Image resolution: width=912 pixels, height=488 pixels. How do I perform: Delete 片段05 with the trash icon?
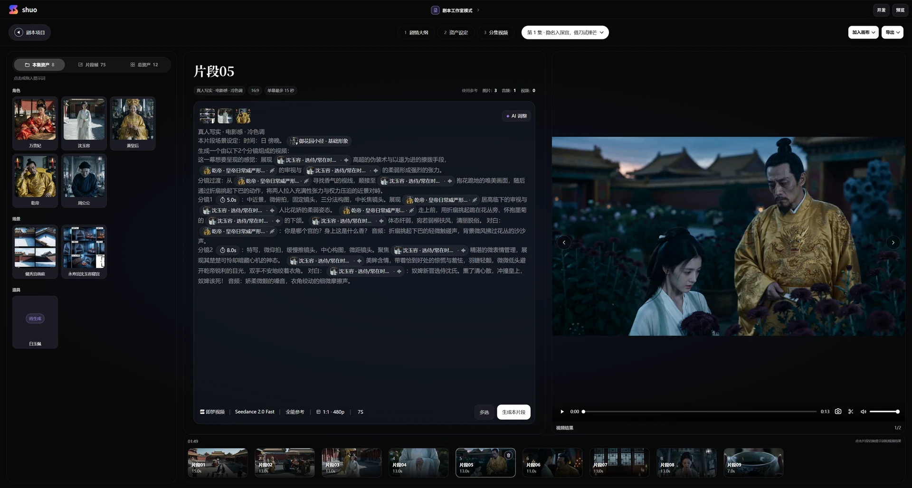pyautogui.click(x=508, y=455)
